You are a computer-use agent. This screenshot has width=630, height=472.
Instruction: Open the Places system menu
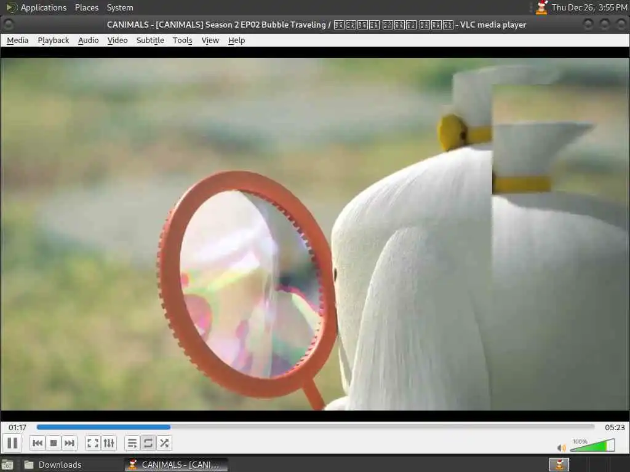pos(86,7)
